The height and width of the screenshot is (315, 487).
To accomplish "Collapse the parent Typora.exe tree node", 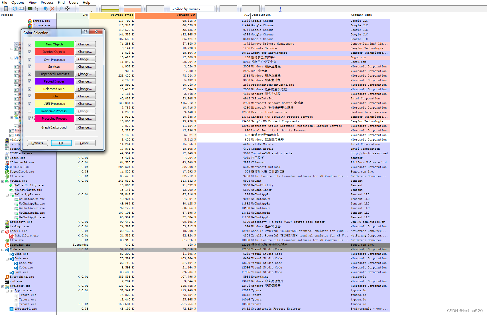I will click(7, 291).
